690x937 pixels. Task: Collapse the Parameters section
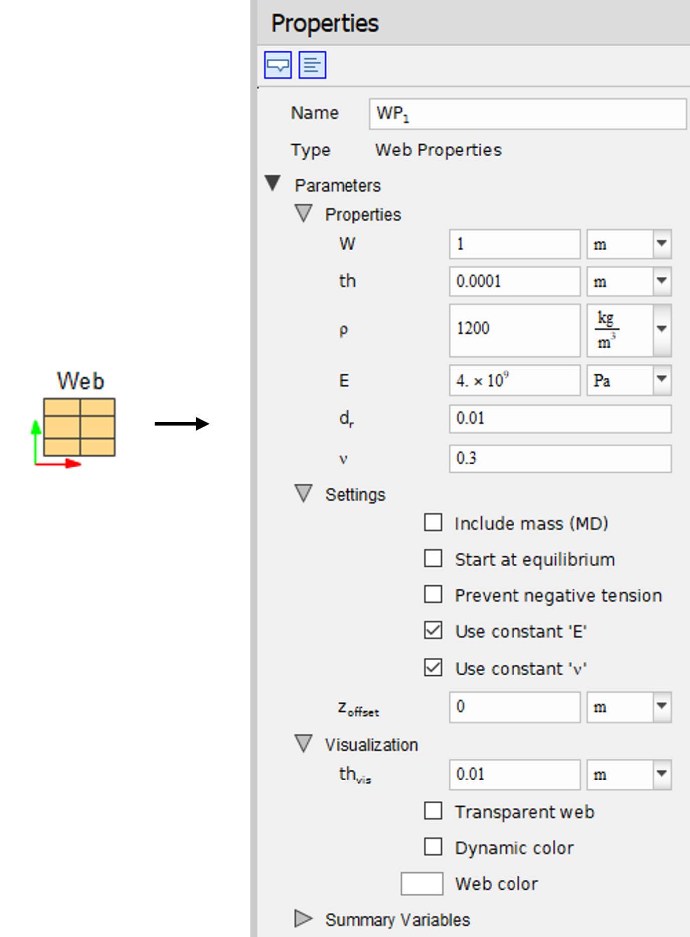pos(272,183)
